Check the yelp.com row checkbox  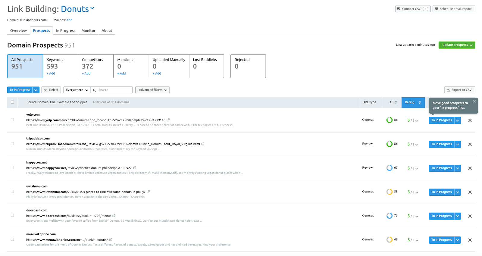[12, 120]
